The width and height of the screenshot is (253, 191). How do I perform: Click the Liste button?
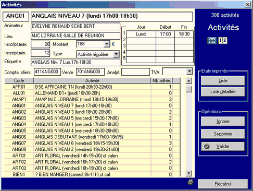(x=223, y=81)
